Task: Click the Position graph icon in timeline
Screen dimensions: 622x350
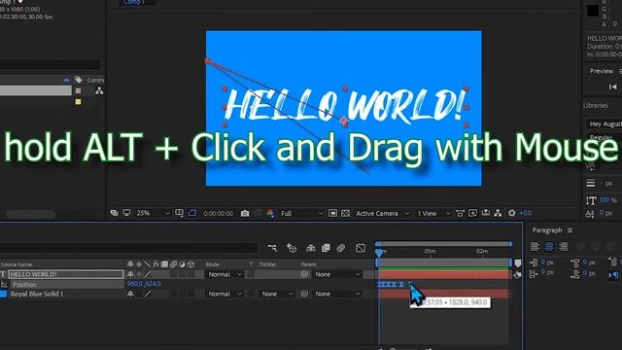Action: [x=4, y=284]
